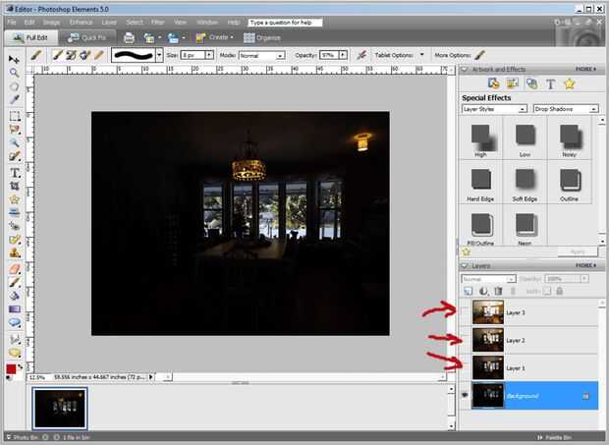
Task: Select the Magic Wand tool
Action: tap(15, 142)
